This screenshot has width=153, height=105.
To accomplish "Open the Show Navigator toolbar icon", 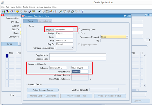I will click(x=12, y=11).
